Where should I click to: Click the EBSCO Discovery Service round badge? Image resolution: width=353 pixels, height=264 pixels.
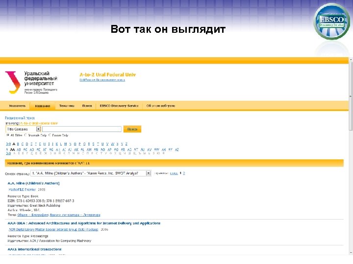pos(332,22)
